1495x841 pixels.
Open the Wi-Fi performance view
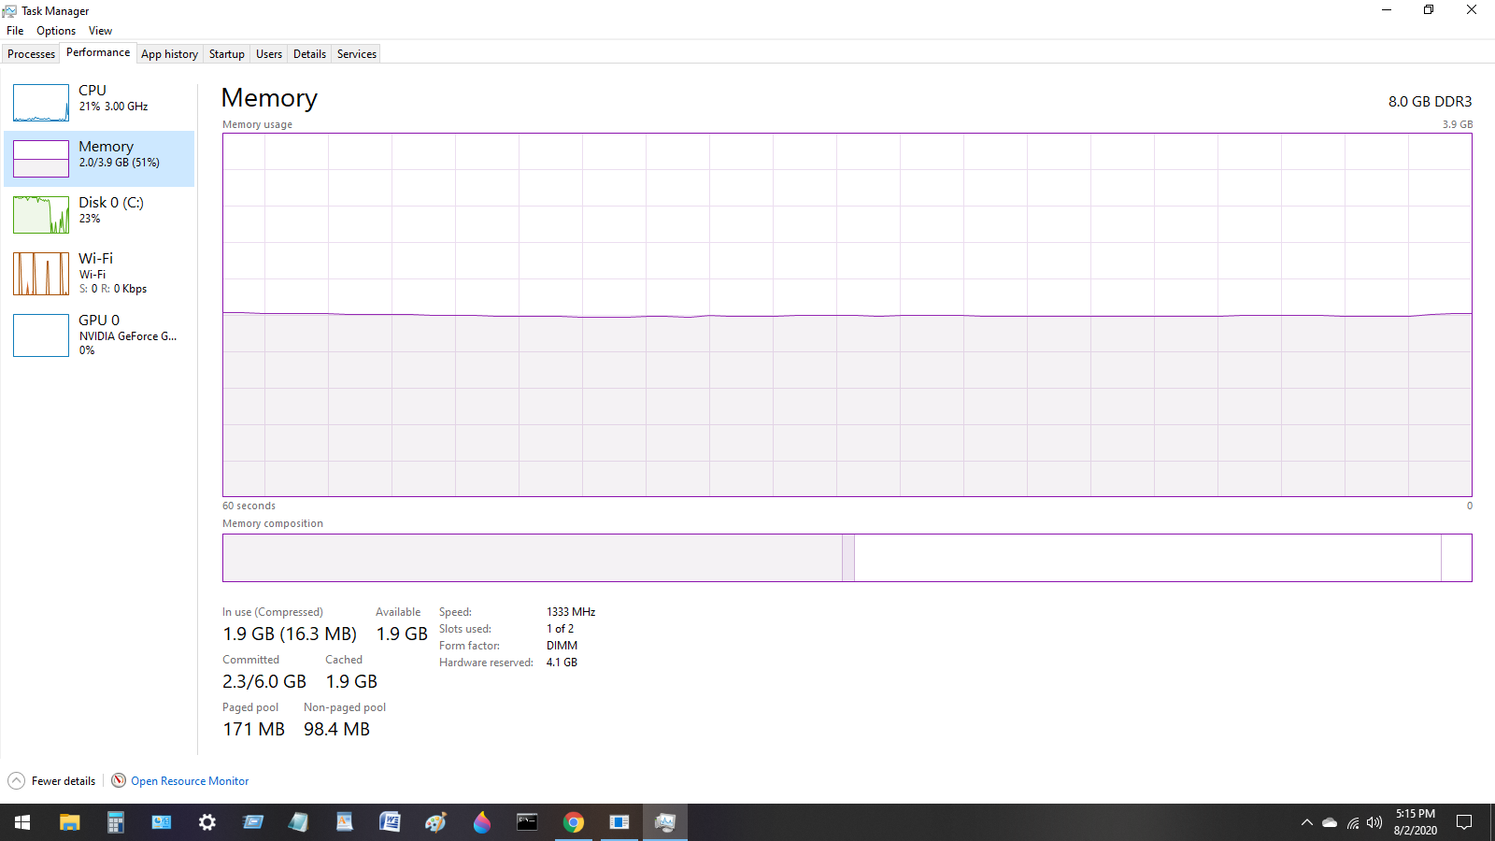pyautogui.click(x=99, y=274)
